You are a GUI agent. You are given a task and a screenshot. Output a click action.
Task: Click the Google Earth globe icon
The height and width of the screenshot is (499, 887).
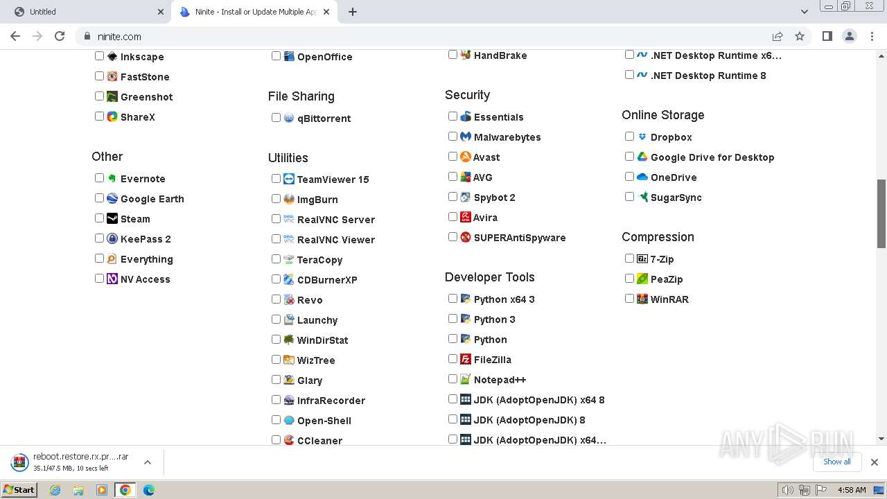[x=112, y=198]
